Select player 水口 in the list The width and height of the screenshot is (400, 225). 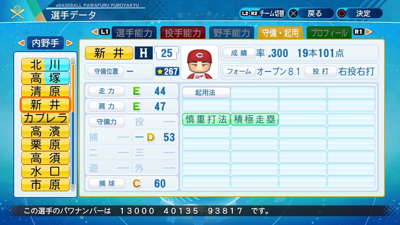click(45, 171)
